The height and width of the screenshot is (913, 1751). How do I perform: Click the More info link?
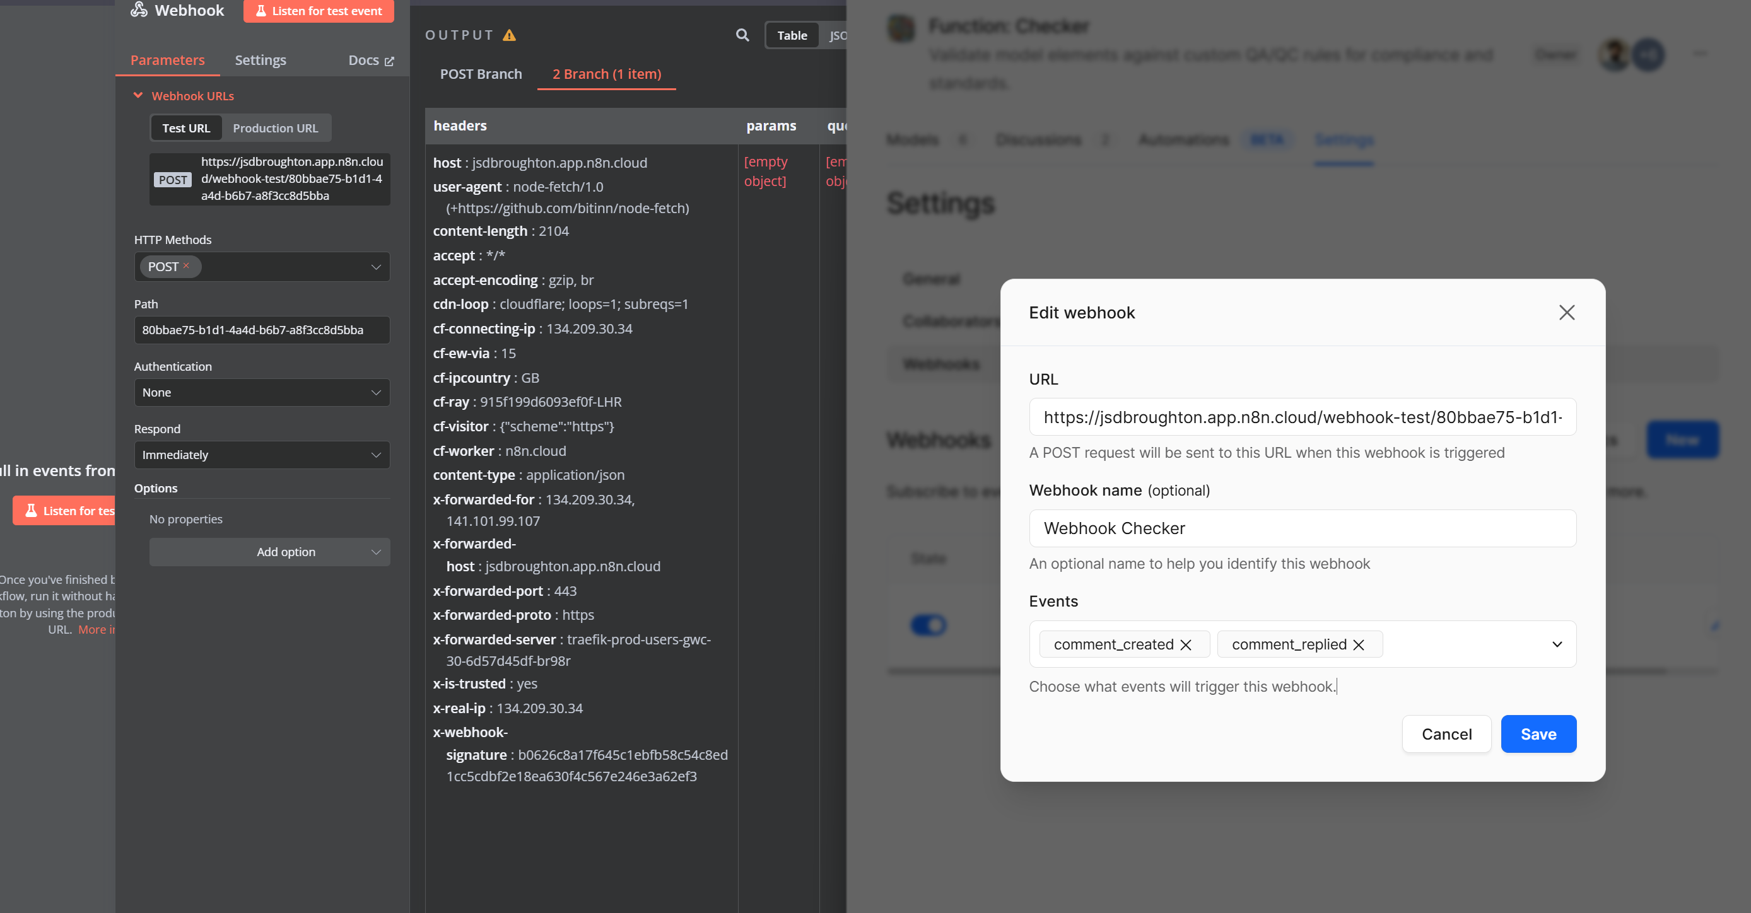click(97, 629)
